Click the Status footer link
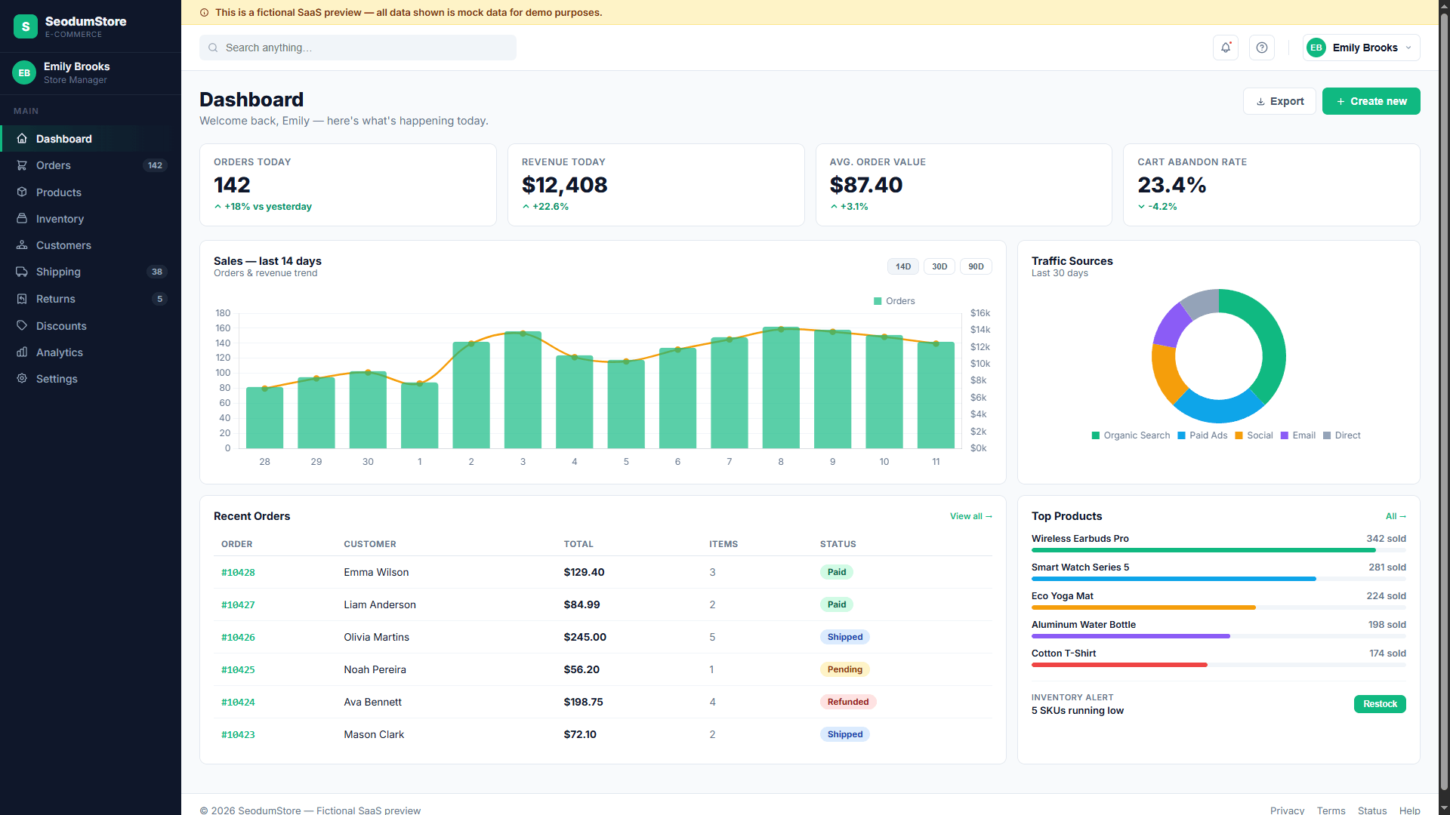 pyautogui.click(x=1372, y=810)
